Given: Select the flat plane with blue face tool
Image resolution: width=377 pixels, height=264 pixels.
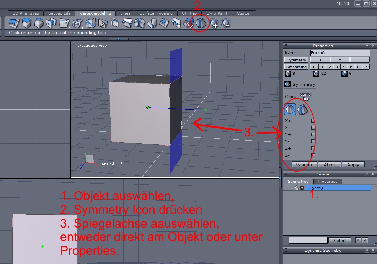Looking at the screenshot, I should coord(14,23).
